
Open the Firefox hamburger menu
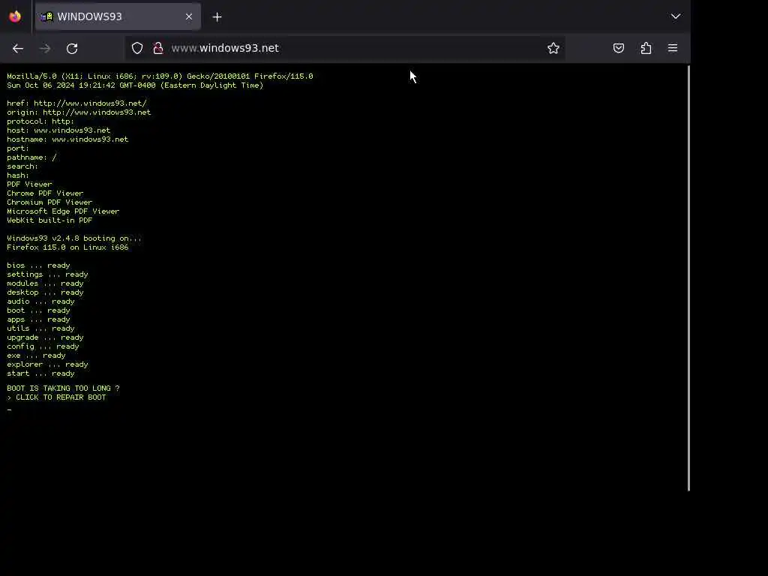[673, 48]
